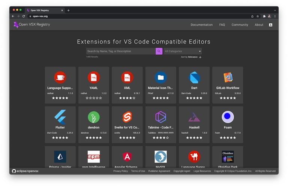Open the GitLab Workflow extension title
This screenshot has height=187, width=288.
coord(228,88)
